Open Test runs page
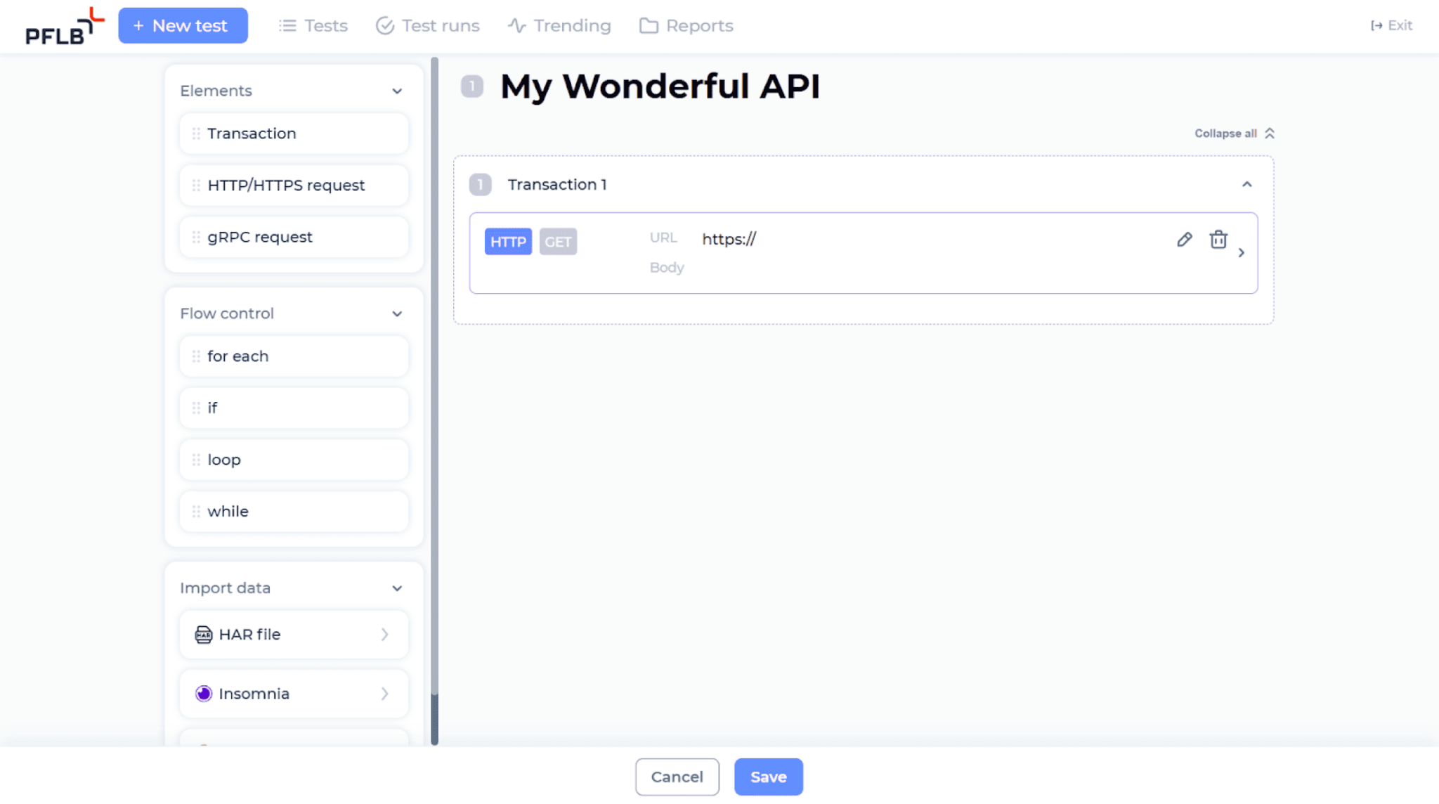Screen dimensions: 1439x804 click(x=428, y=26)
